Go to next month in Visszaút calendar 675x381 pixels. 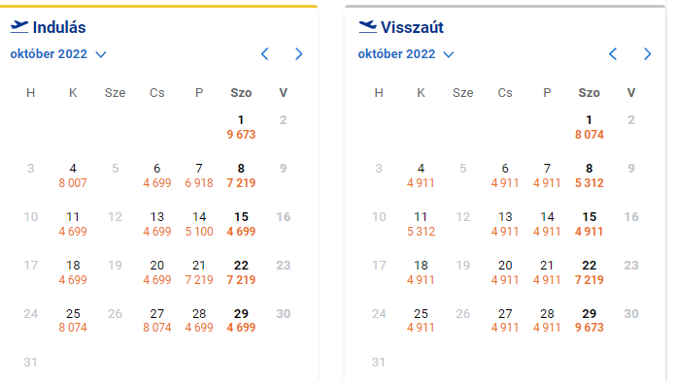coord(648,54)
